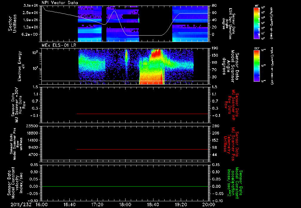Screen dimensions: 301x208
Task: Click the 9400 scanner position tick label
Action: tap(33, 147)
